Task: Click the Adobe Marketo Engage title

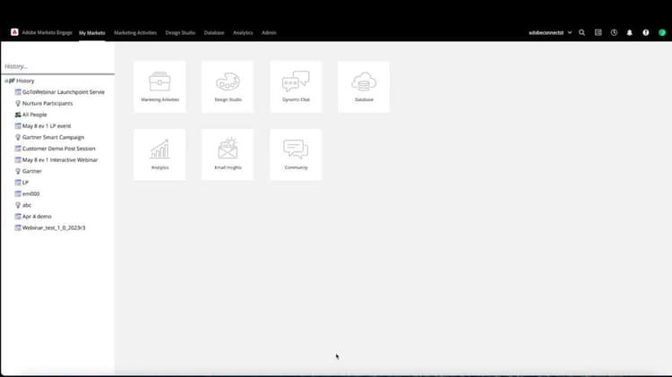Action: click(47, 32)
